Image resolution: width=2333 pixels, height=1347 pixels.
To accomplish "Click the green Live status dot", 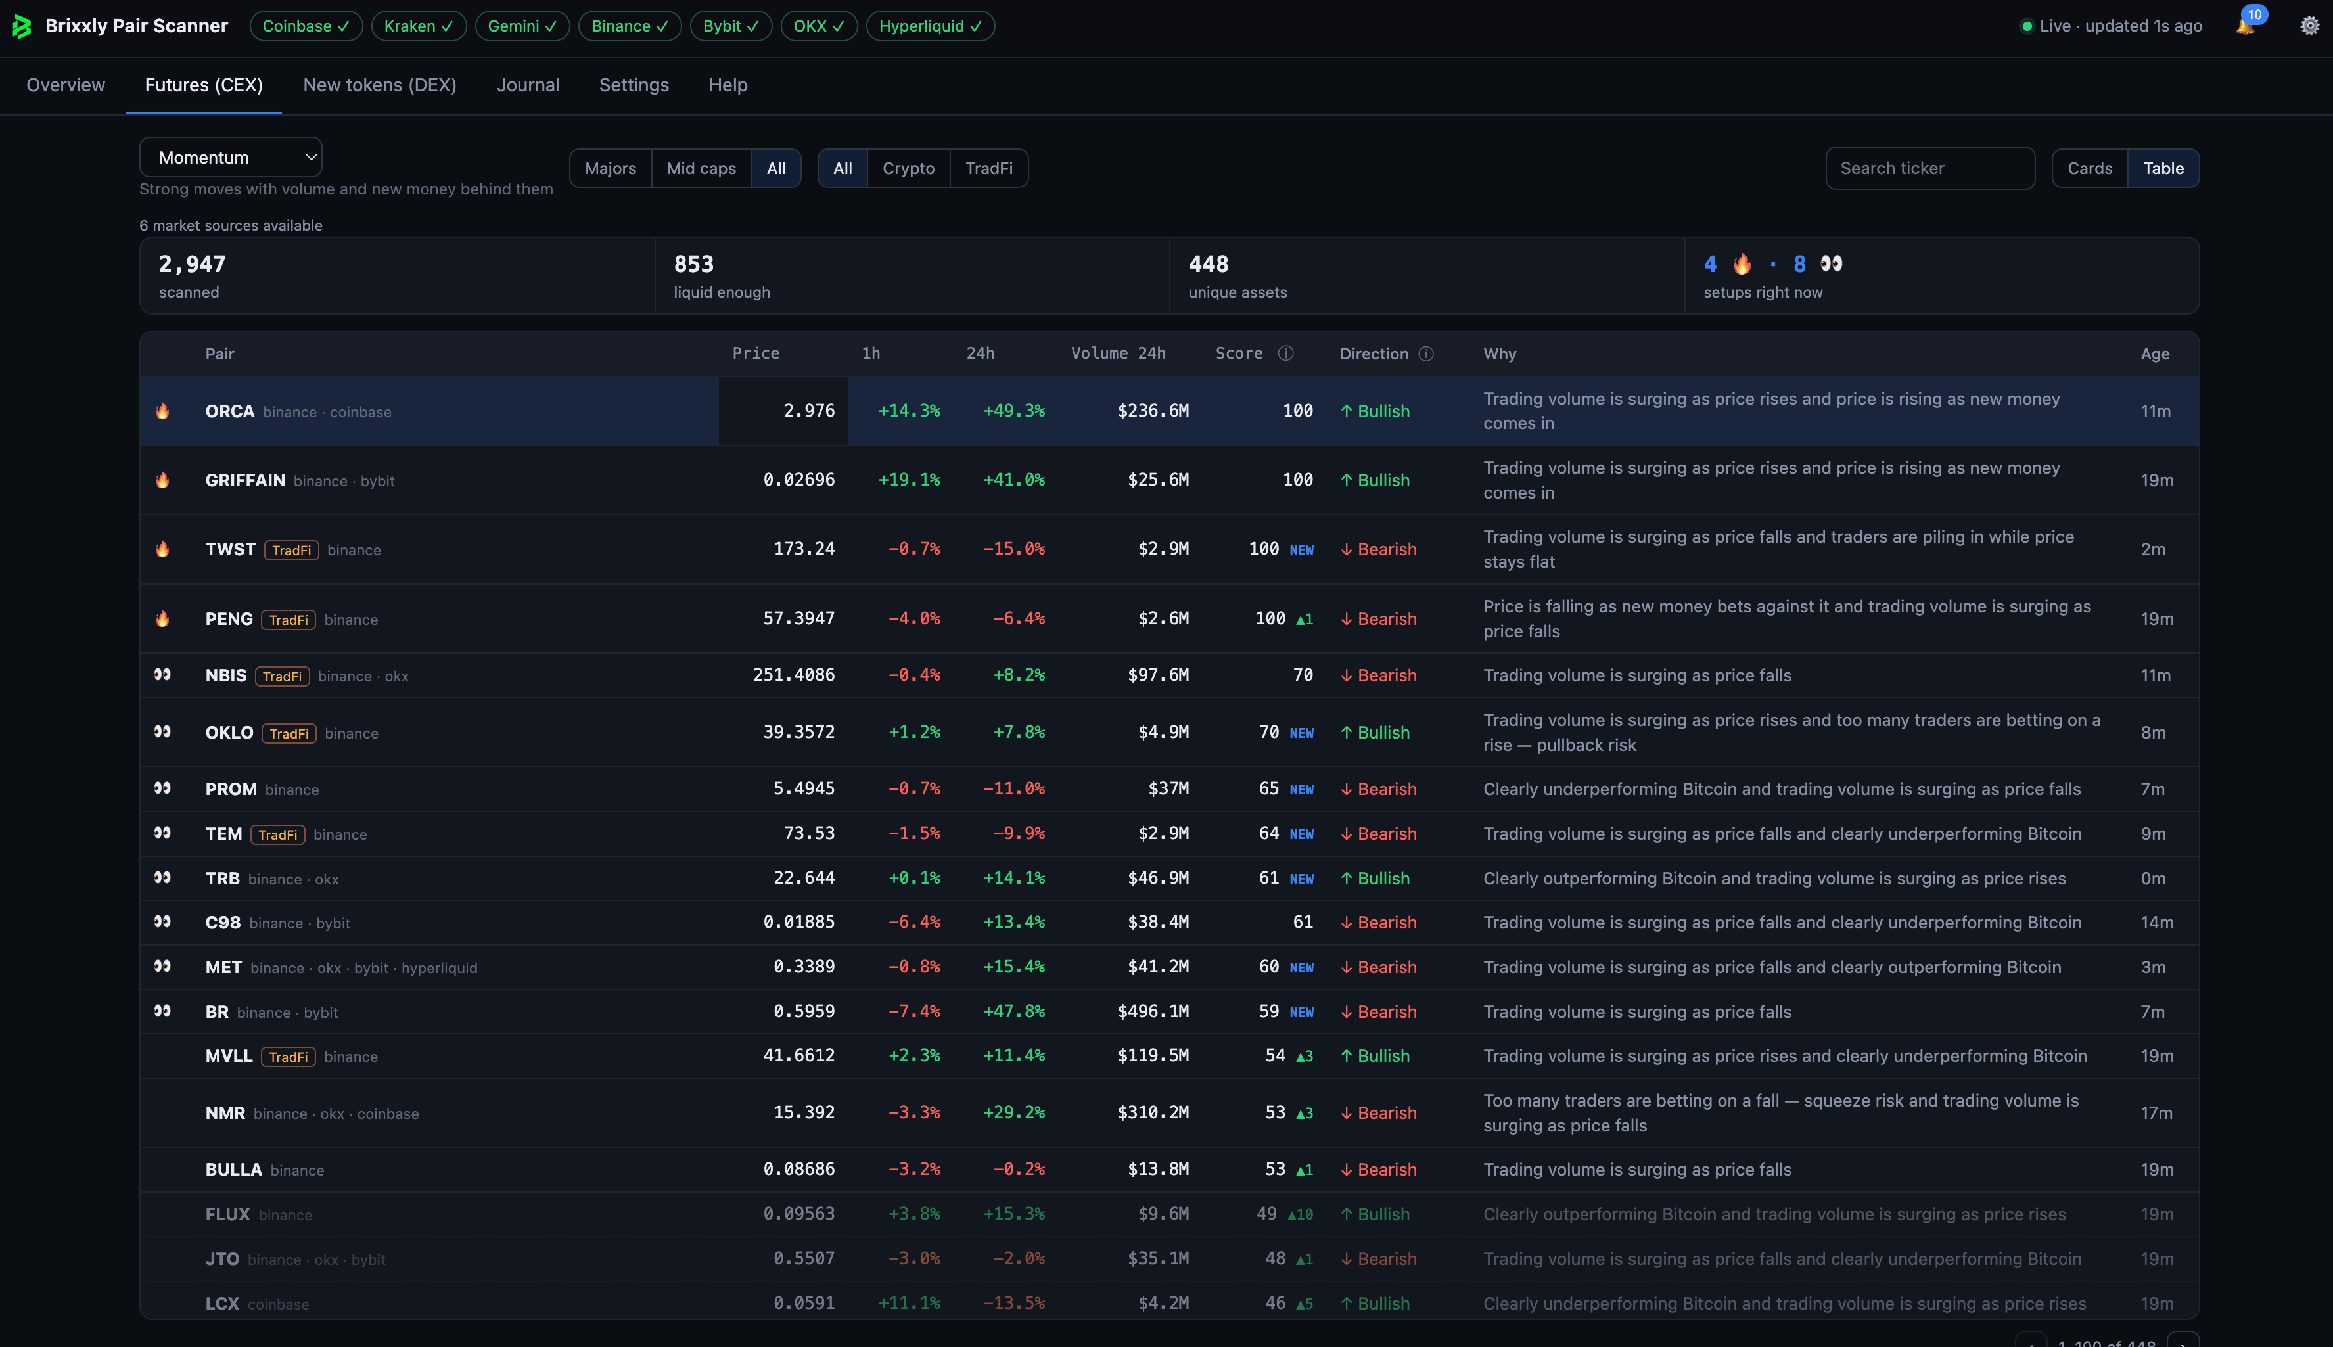I will (x=2027, y=26).
